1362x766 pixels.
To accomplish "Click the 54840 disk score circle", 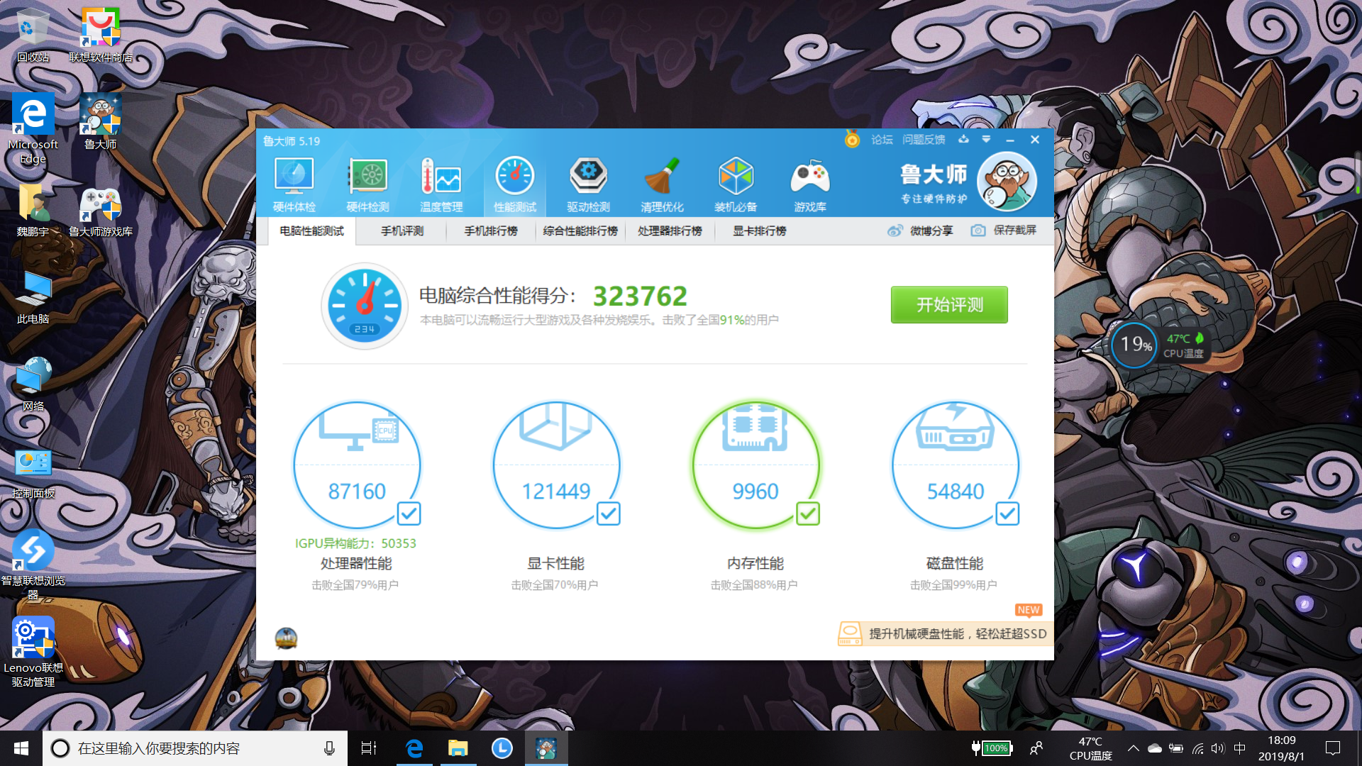I will tap(956, 465).
